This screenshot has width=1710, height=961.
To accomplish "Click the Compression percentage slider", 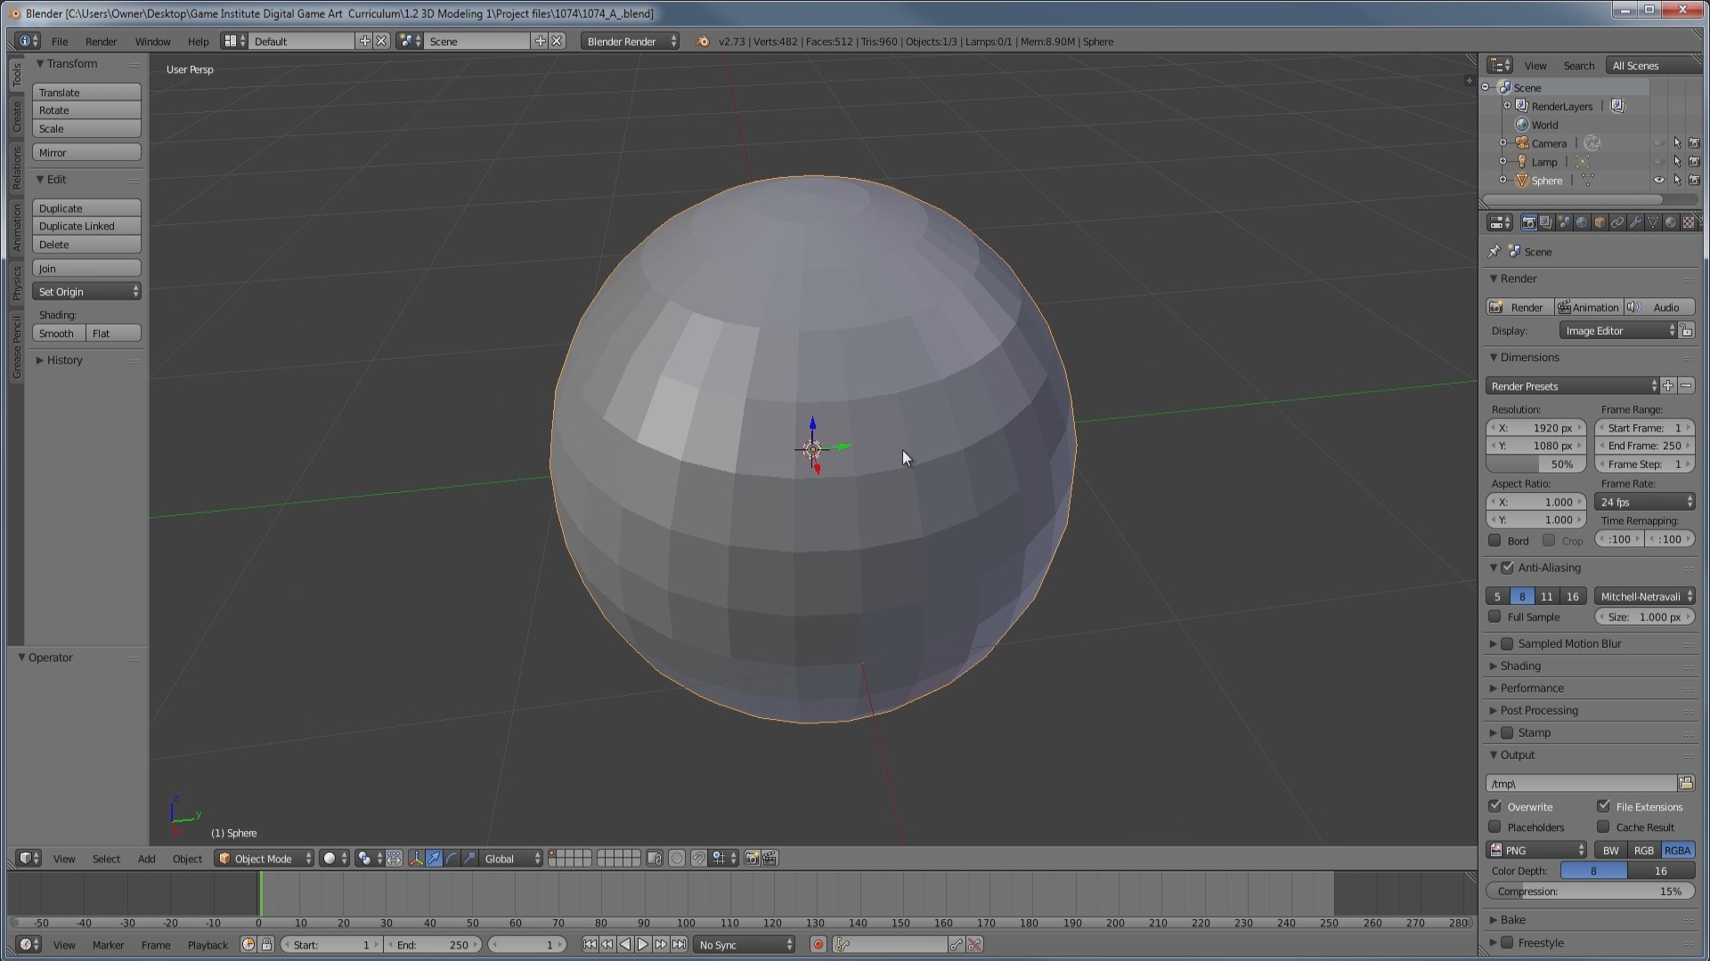I will pos(1590,892).
